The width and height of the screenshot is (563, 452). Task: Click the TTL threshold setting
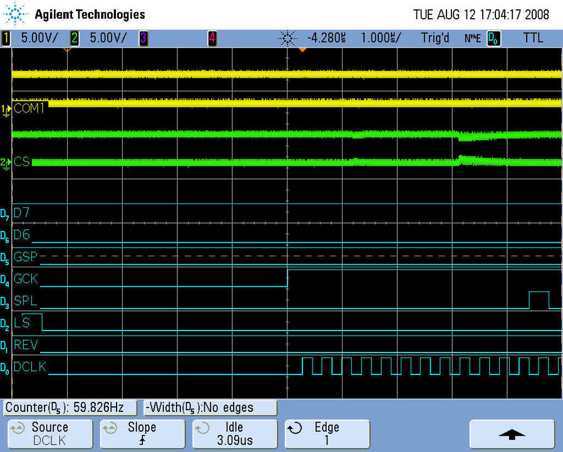tap(534, 38)
